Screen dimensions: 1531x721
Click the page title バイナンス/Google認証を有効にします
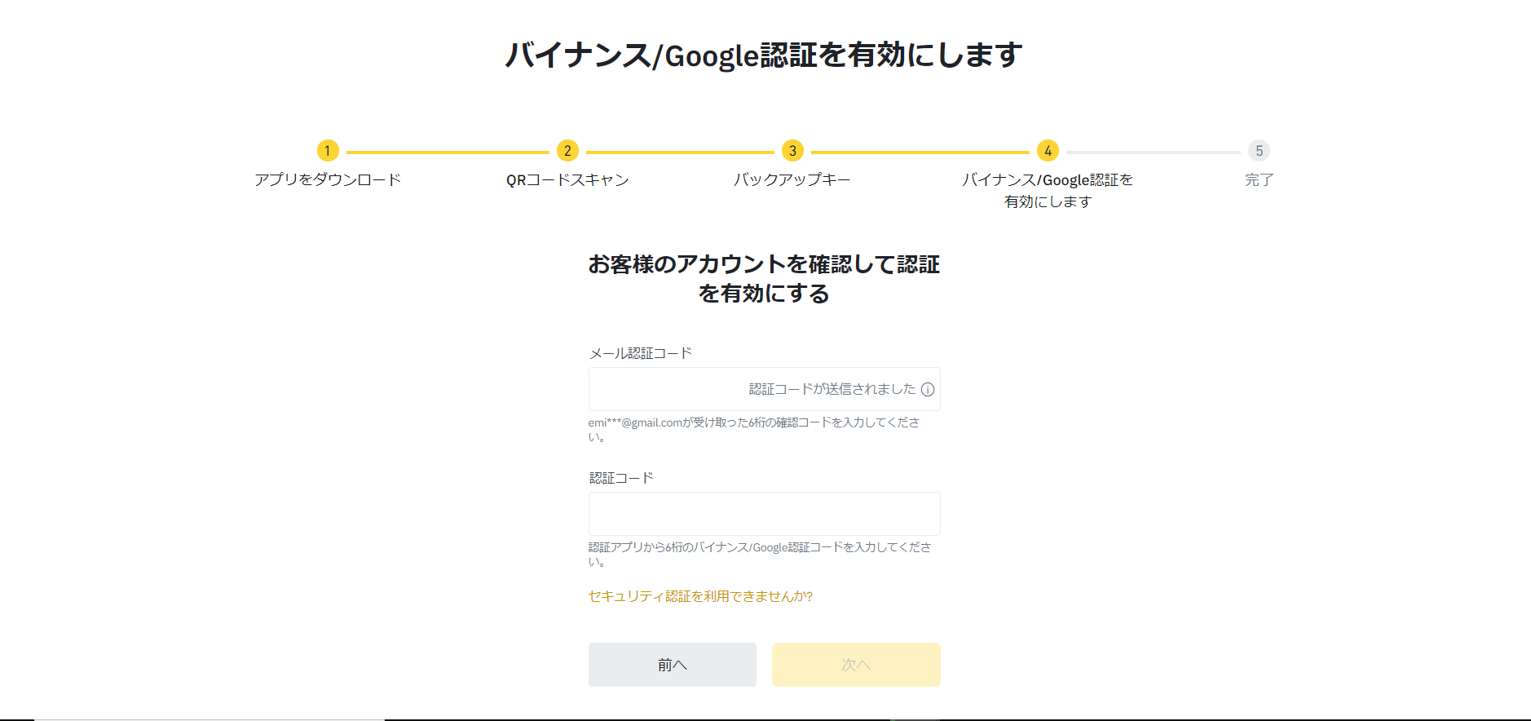(x=764, y=55)
